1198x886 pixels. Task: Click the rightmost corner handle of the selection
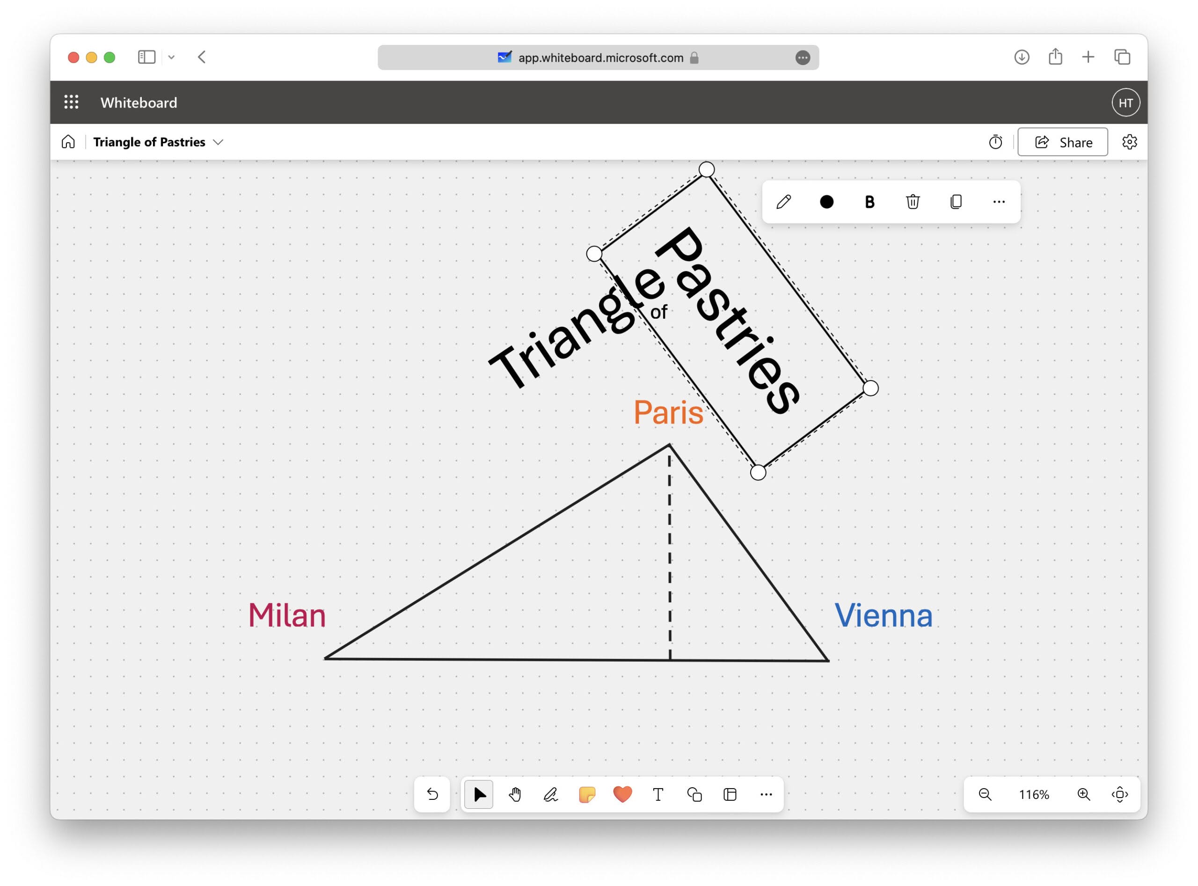(x=870, y=388)
